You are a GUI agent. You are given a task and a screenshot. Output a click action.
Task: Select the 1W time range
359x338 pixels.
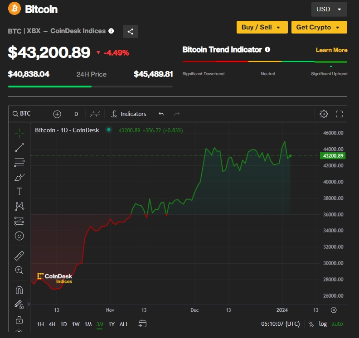76,324
